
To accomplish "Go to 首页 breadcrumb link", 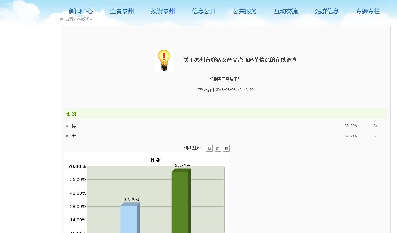I will tap(69, 19).
